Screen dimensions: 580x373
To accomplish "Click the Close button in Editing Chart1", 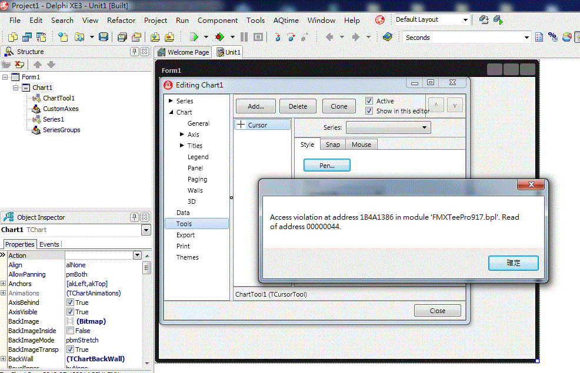I will click(438, 311).
